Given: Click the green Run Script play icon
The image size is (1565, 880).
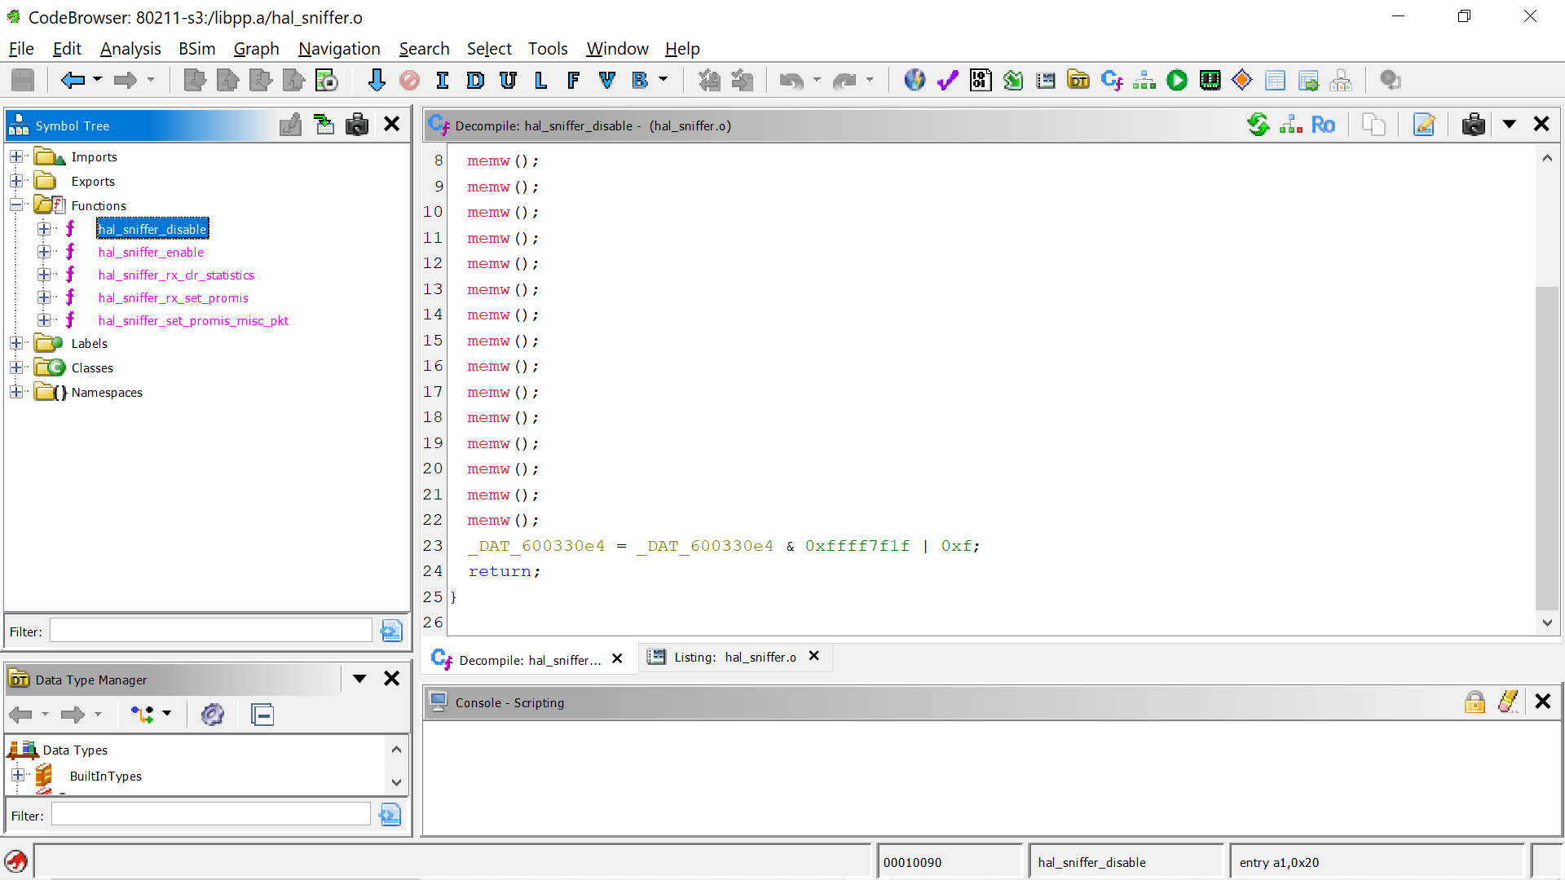Looking at the screenshot, I should pyautogui.click(x=1177, y=80).
